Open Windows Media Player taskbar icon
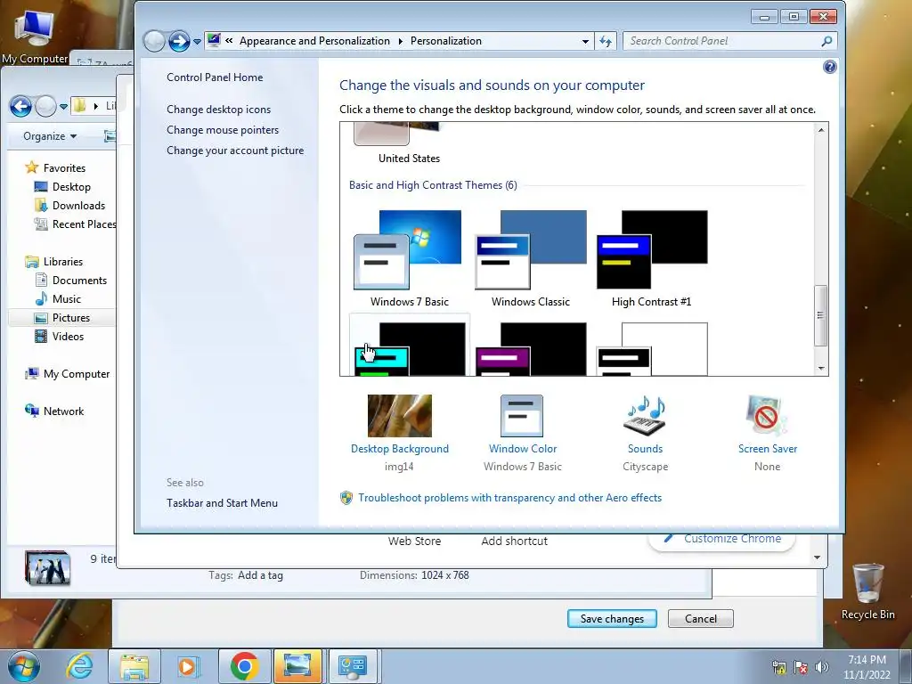The image size is (912, 684). click(x=188, y=666)
